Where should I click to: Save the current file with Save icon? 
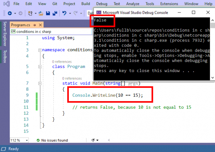(47, 13)
